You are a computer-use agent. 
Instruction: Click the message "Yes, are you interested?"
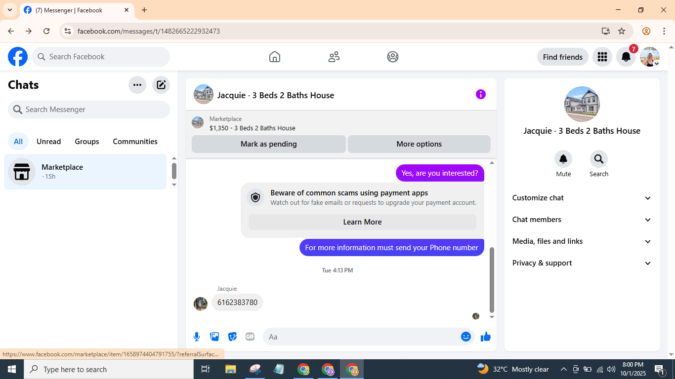(x=440, y=173)
